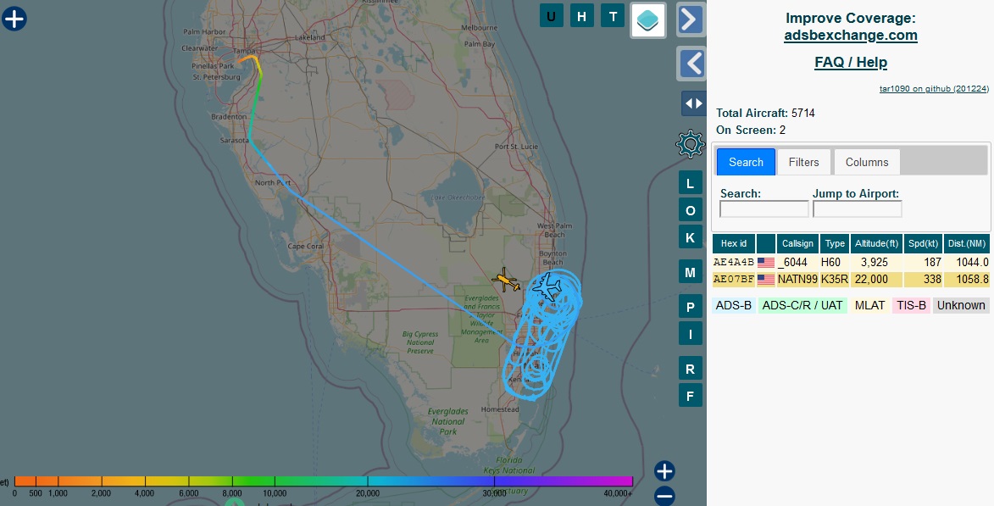This screenshot has width=994, height=506.
Task: Zoom in using the map plus button
Action: click(x=664, y=471)
